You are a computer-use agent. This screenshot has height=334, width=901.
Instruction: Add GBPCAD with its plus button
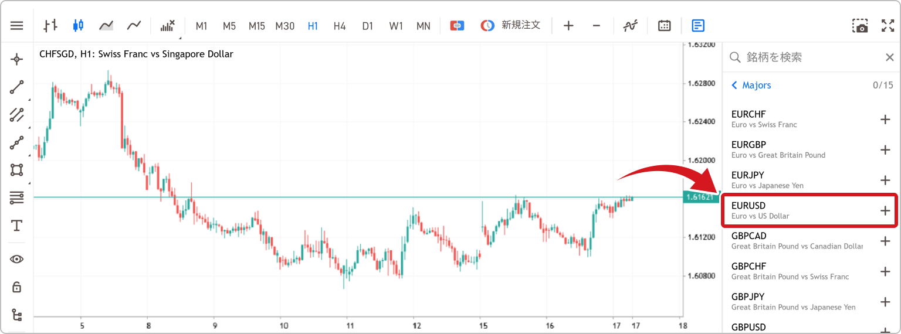[886, 241]
